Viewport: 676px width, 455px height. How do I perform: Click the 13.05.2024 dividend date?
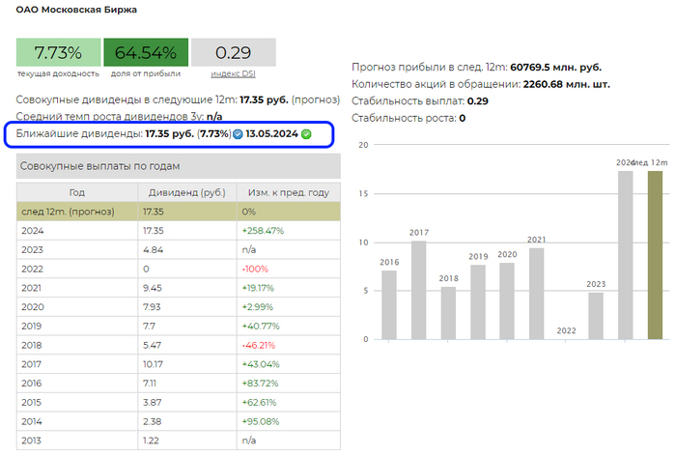point(271,133)
